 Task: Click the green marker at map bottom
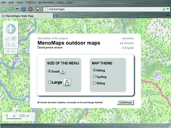[83, 122]
